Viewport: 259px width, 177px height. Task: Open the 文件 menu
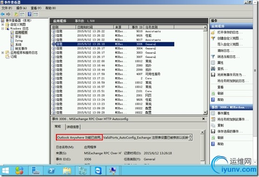(x=7, y=8)
